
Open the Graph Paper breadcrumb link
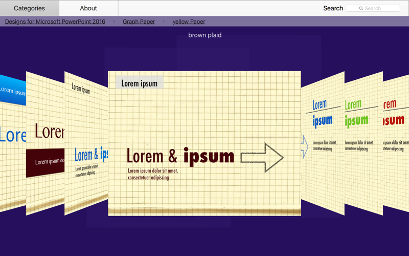(x=139, y=22)
